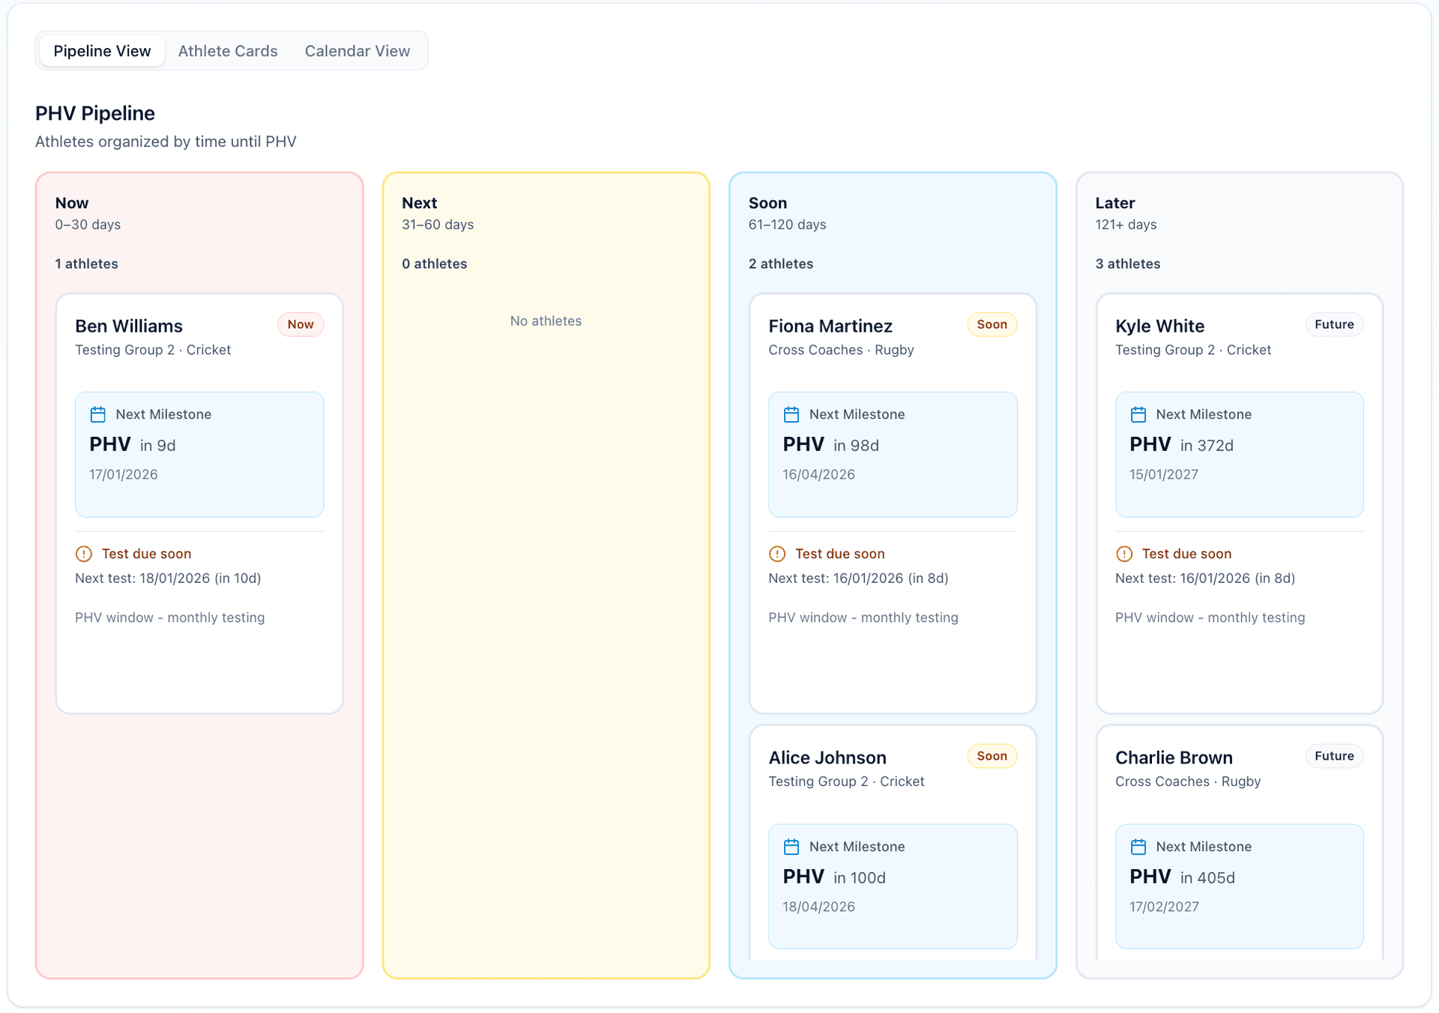Click the Now badge on Ben Williams

point(301,324)
